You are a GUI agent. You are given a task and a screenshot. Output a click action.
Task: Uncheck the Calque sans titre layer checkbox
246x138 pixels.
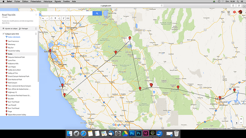pos(4,34)
